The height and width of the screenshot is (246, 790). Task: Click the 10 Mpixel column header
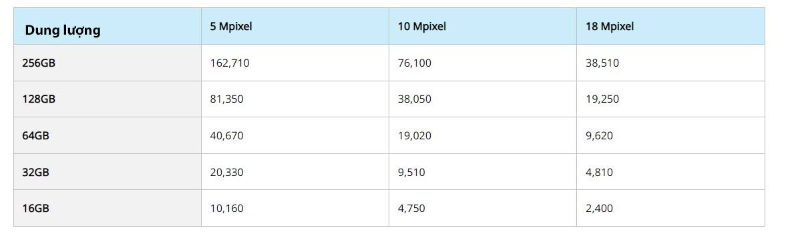tap(483, 26)
